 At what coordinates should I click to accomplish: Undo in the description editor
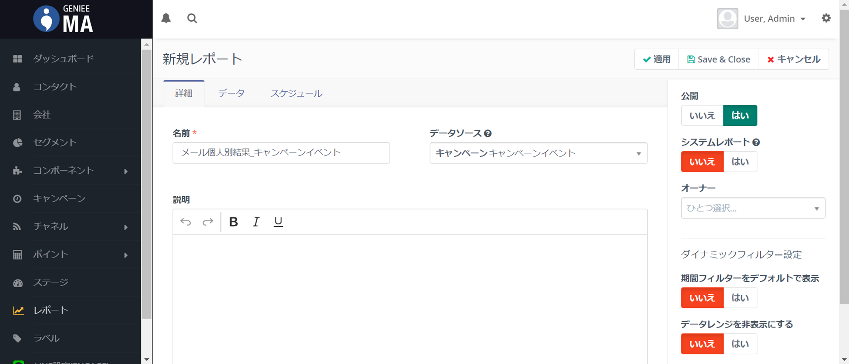click(186, 222)
